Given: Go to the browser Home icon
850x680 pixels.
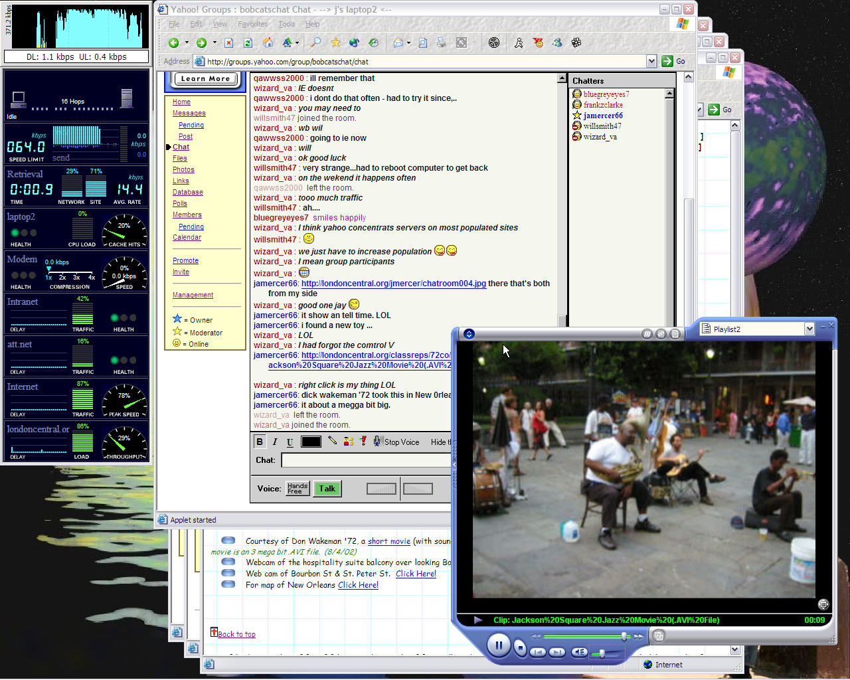Looking at the screenshot, I should pos(268,42).
